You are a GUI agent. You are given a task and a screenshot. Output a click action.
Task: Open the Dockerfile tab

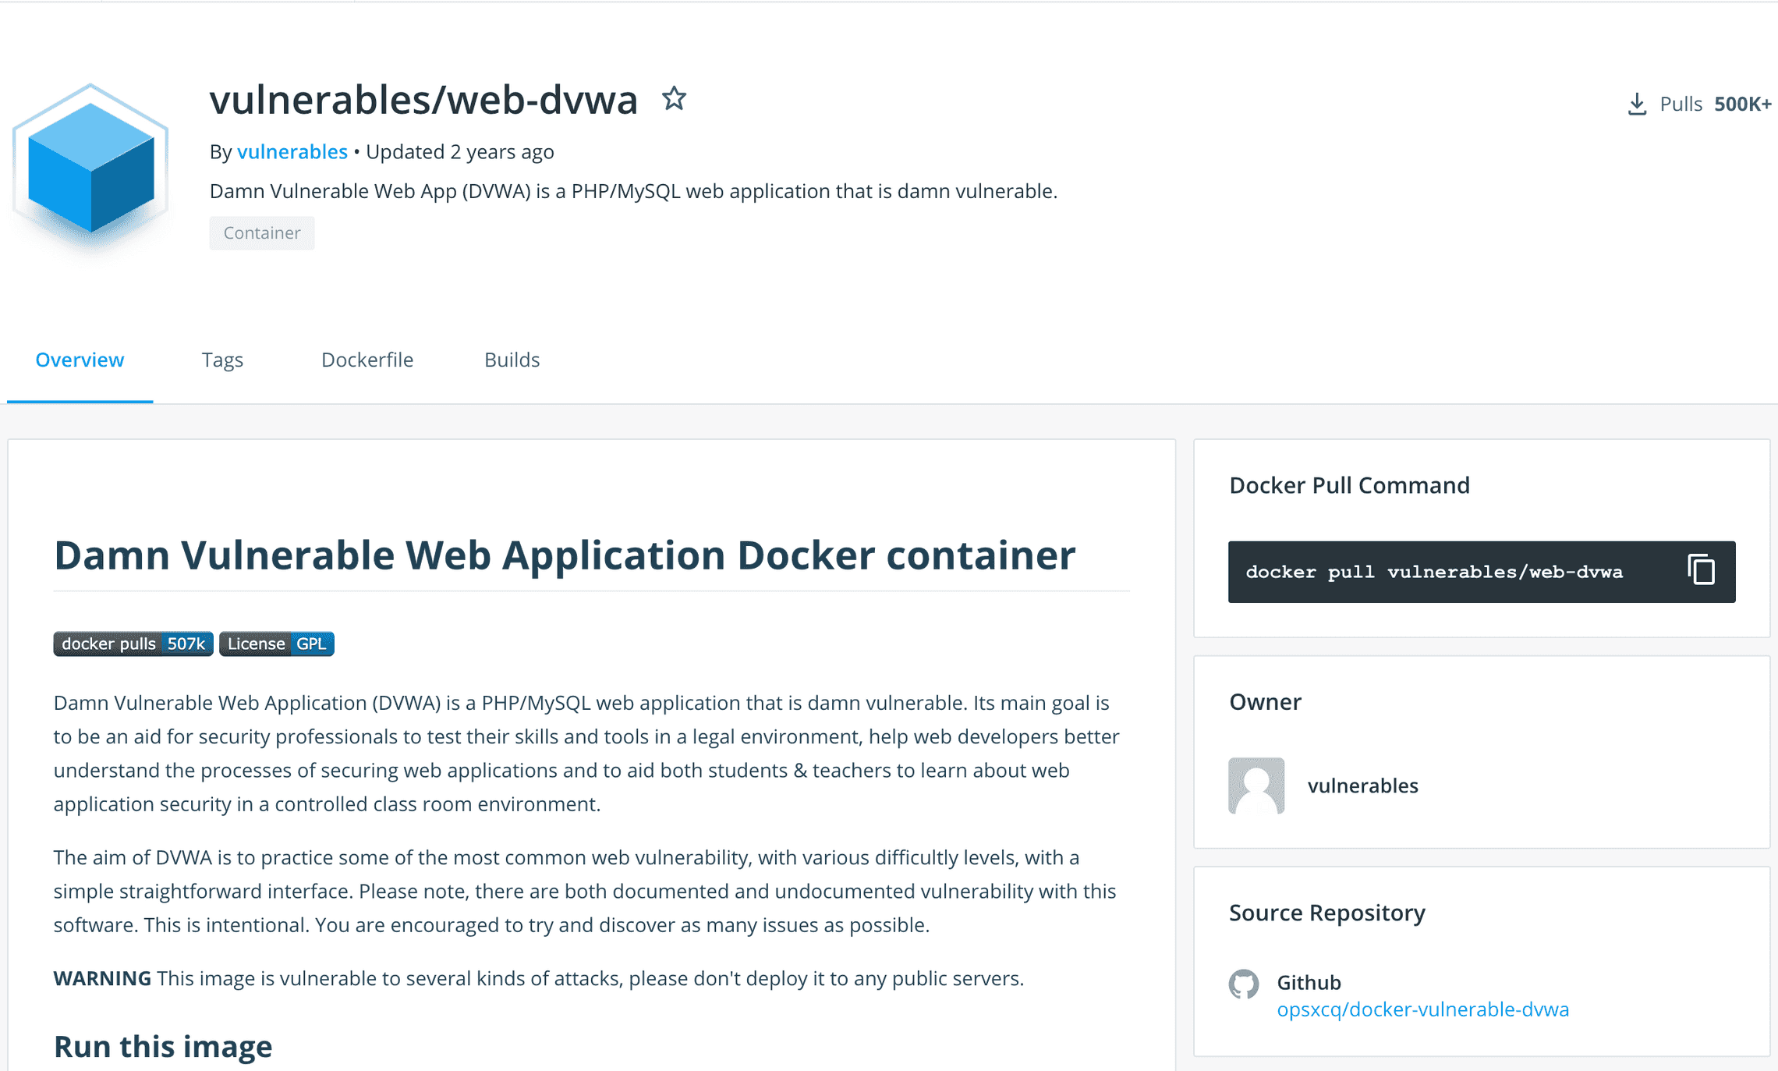click(367, 360)
